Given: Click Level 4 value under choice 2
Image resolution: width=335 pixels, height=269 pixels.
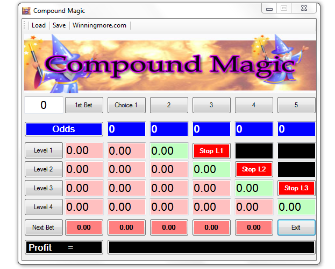Looking at the screenshot, I should (169, 207).
